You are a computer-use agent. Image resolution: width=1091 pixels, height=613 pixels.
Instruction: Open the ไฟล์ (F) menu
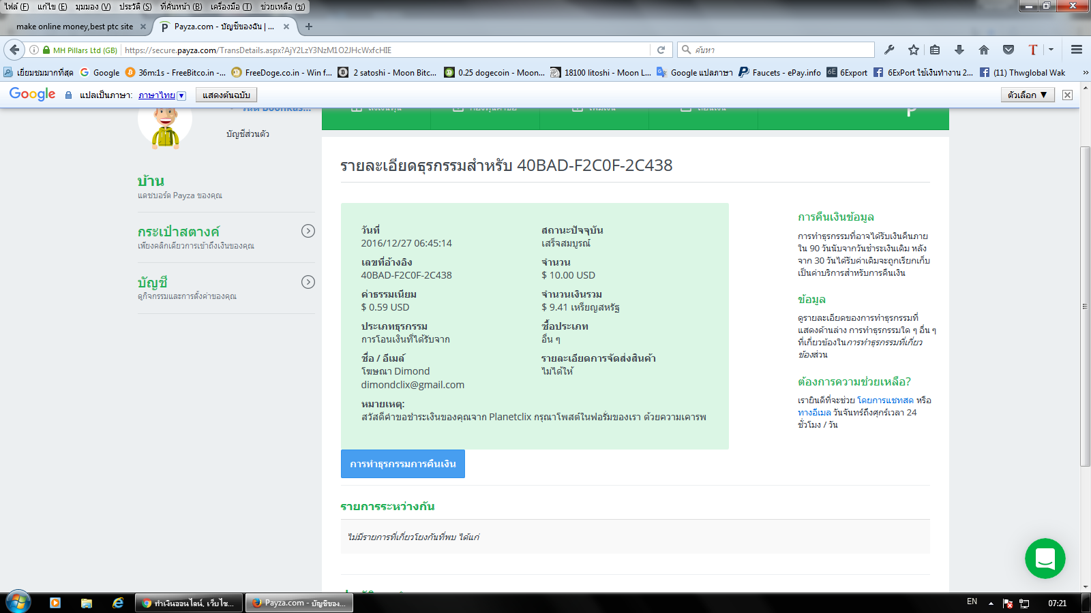[16, 7]
